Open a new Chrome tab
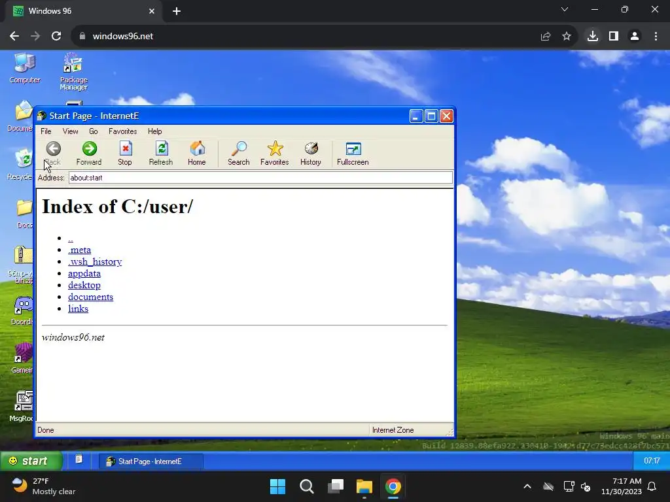Image resolution: width=670 pixels, height=502 pixels. coord(177,11)
